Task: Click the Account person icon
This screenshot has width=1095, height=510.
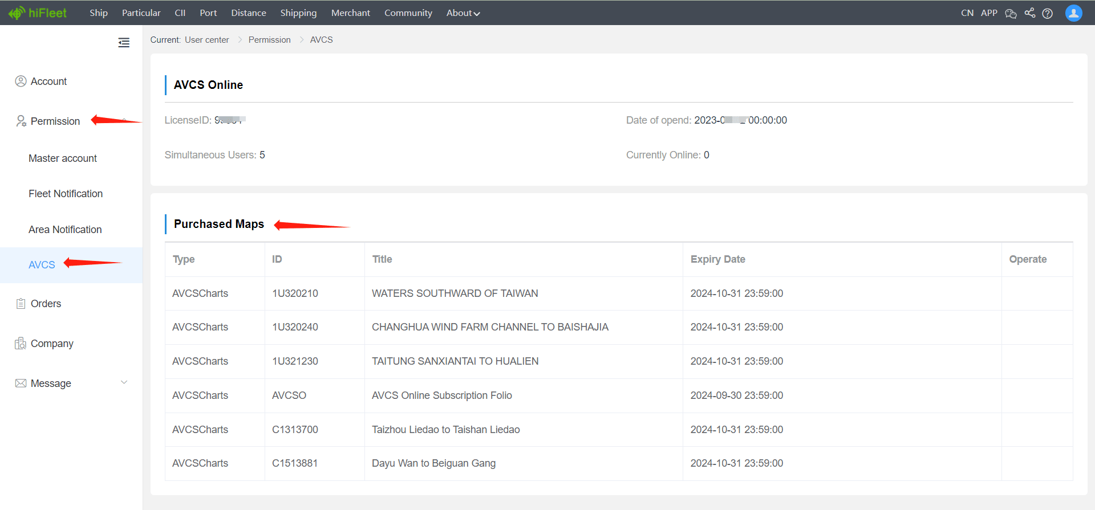Action: (x=21, y=81)
